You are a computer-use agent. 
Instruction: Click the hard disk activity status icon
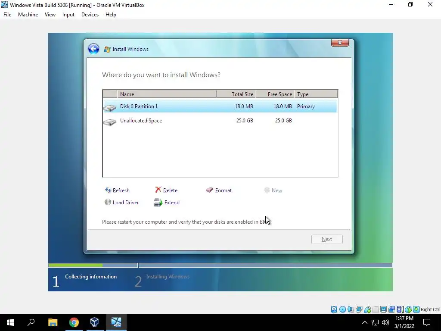pyautogui.click(x=334, y=309)
